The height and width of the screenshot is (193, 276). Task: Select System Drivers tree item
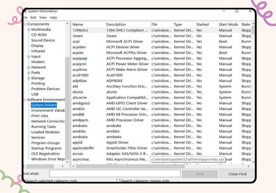[44, 105]
